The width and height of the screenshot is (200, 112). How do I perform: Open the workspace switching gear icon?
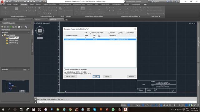[x=175, y=105]
